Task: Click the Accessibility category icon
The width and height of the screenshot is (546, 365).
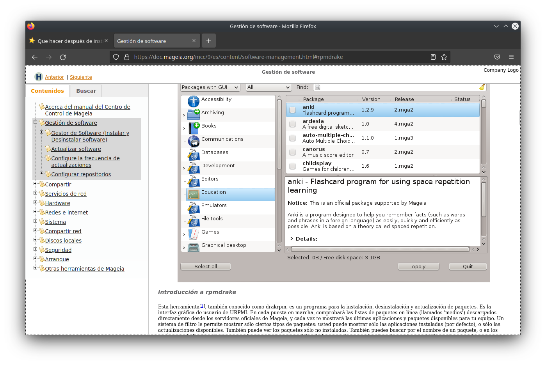Action: (x=194, y=101)
